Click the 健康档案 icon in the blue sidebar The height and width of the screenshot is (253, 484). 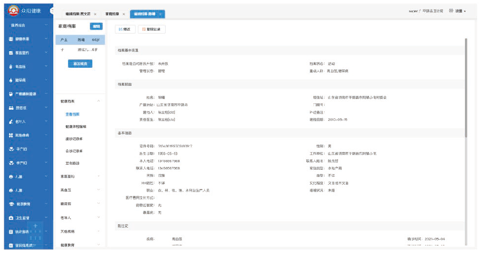tap(11, 39)
